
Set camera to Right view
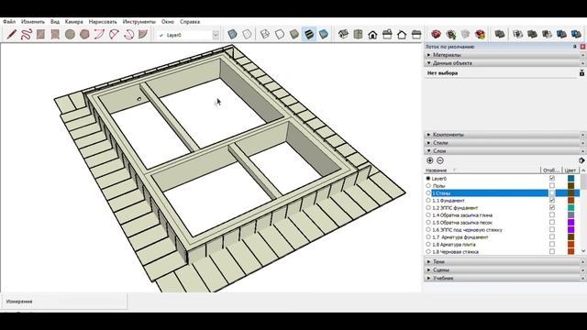[387, 35]
